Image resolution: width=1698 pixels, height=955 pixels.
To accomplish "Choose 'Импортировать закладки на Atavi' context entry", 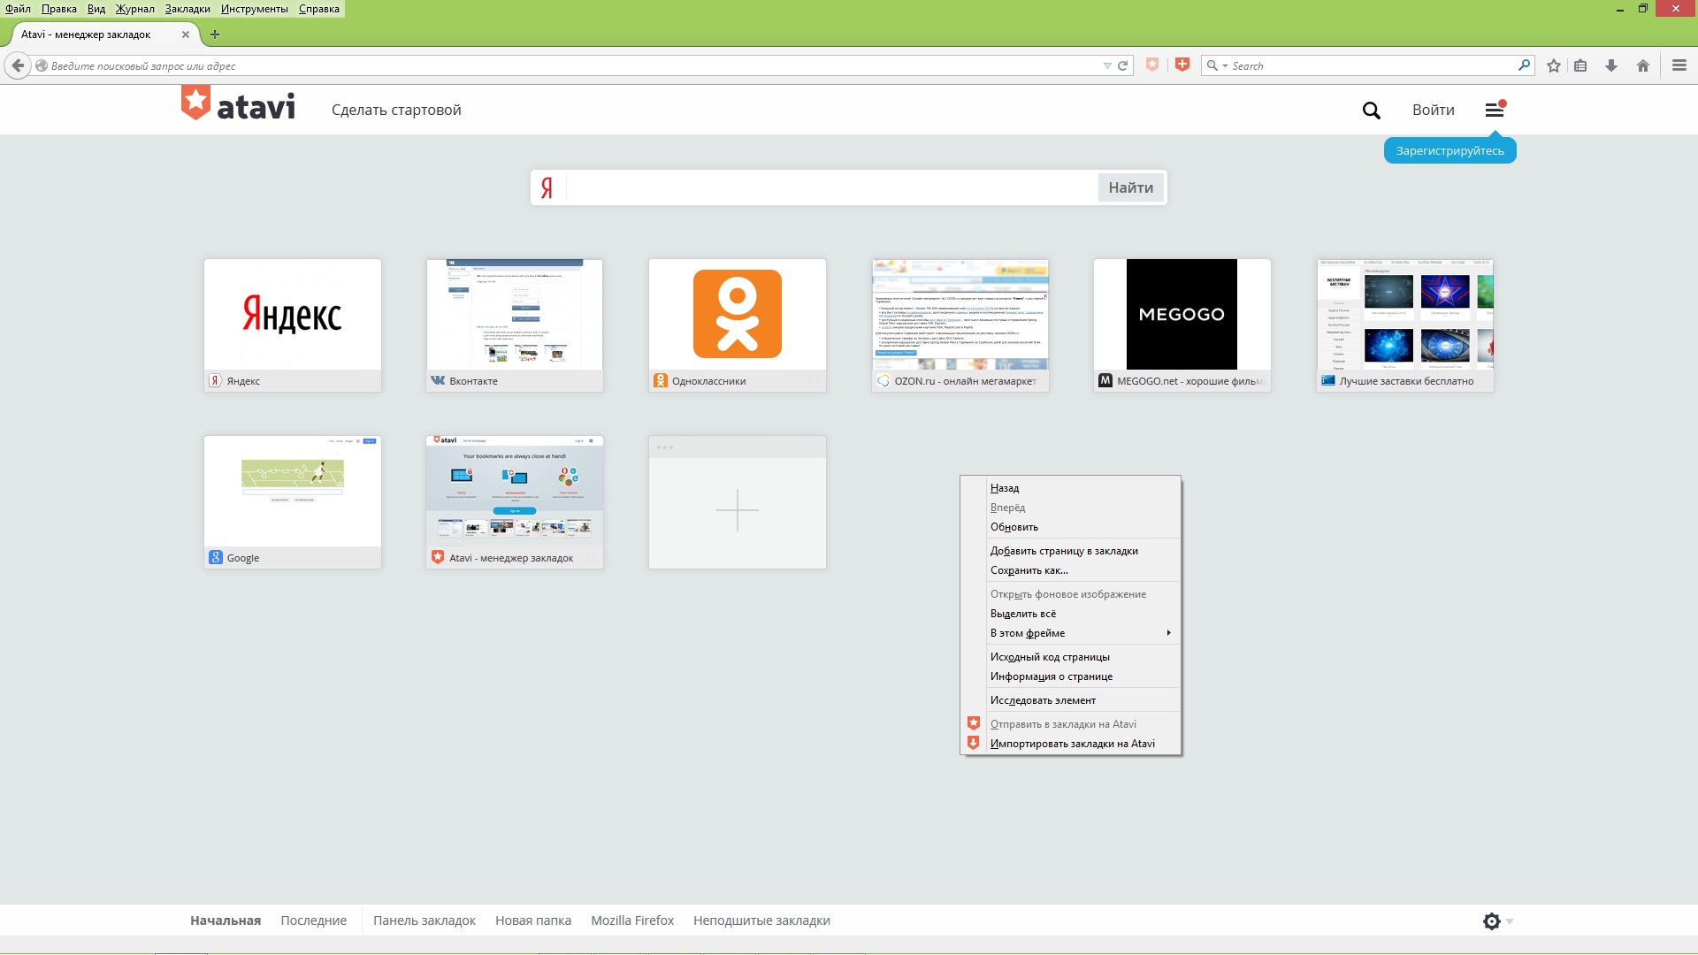I will pos(1071,744).
